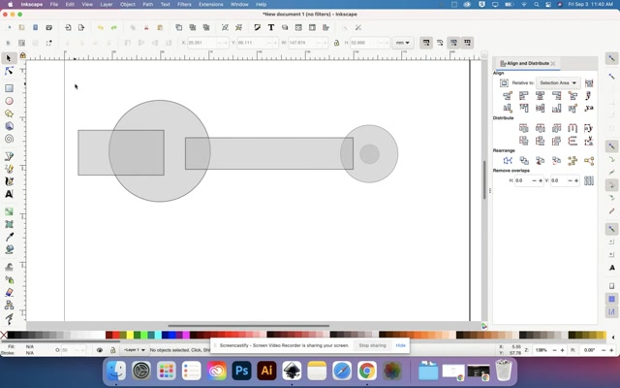Select the Selector arrow tool

point(10,58)
